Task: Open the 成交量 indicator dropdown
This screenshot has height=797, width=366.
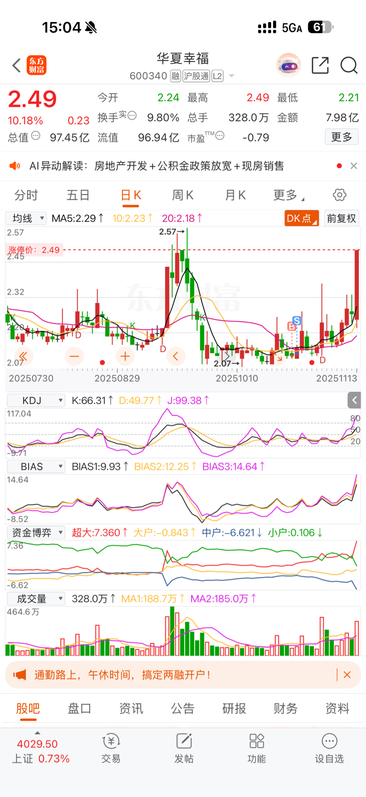Action: pos(36,599)
